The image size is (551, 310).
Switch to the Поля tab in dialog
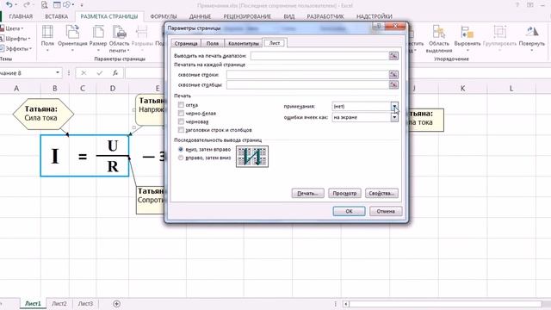[x=213, y=43]
